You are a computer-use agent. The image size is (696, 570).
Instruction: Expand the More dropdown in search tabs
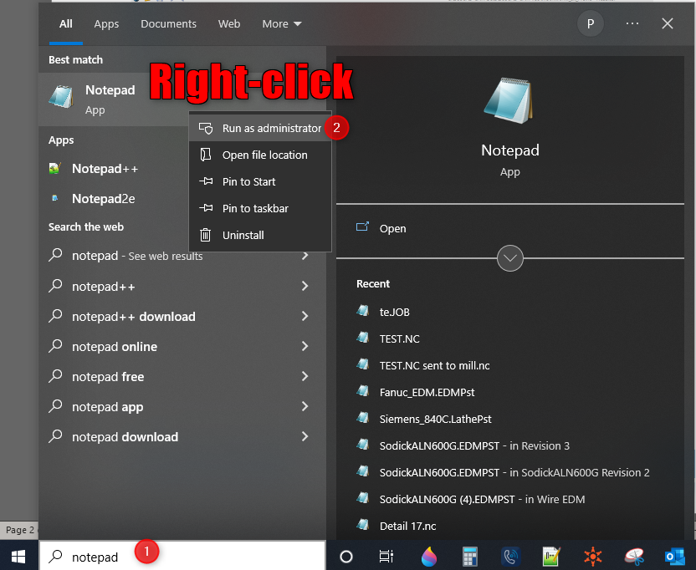281,24
